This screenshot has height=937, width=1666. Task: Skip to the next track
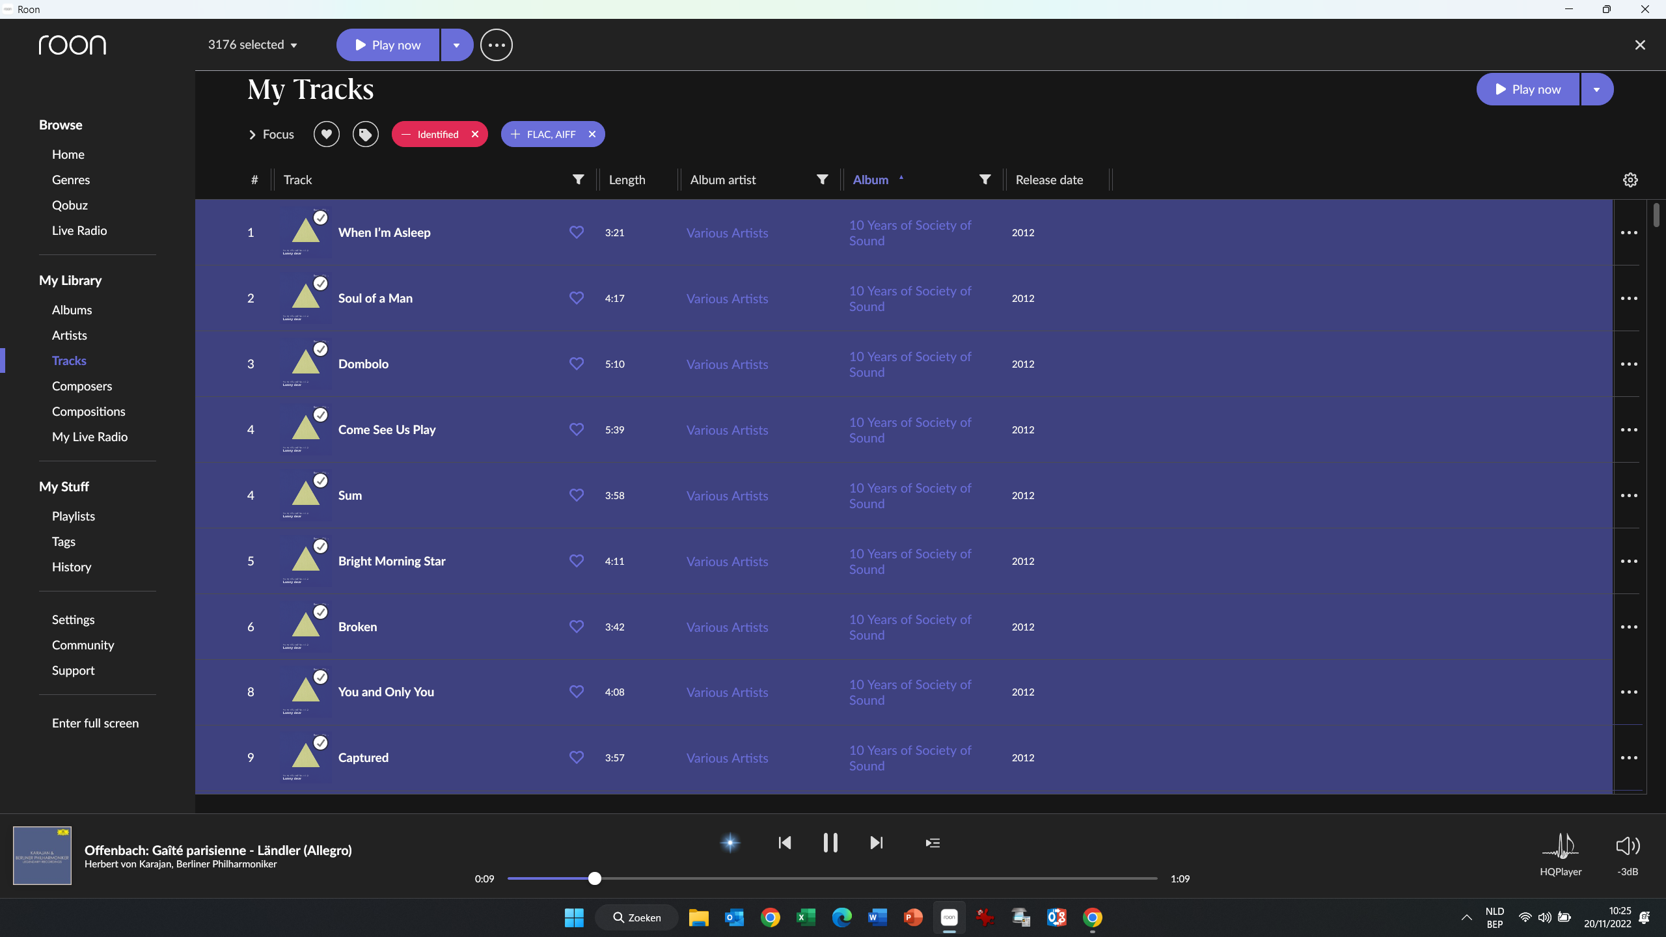pyautogui.click(x=877, y=843)
